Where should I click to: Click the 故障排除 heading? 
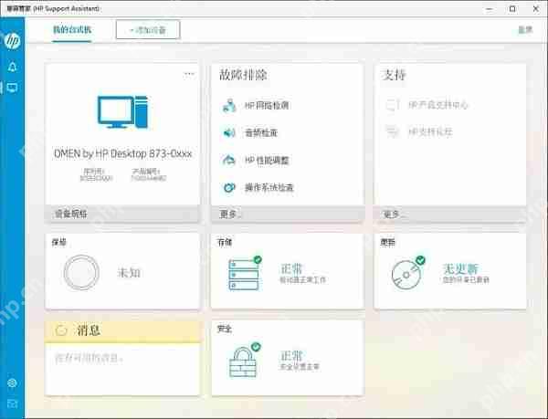(x=243, y=74)
